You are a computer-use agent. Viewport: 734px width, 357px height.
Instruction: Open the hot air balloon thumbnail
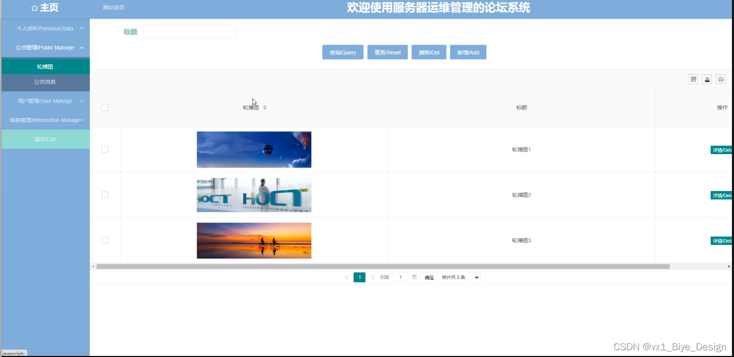pyautogui.click(x=254, y=149)
